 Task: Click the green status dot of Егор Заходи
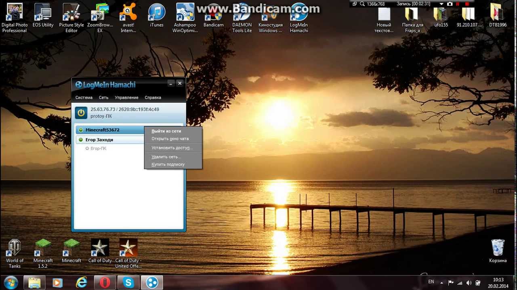(81, 140)
